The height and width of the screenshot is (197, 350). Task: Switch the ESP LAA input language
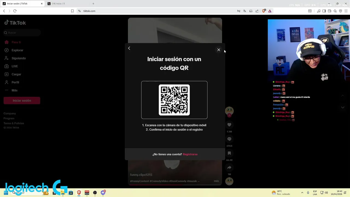pyautogui.click(x=315, y=193)
